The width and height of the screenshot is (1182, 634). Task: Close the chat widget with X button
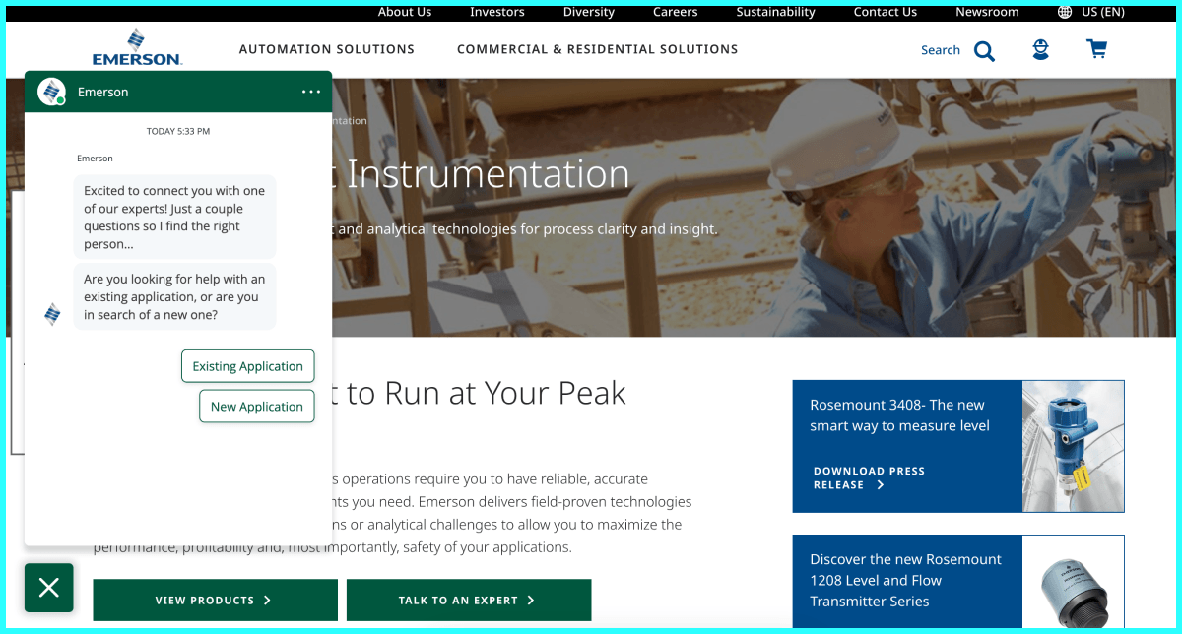[x=49, y=588]
